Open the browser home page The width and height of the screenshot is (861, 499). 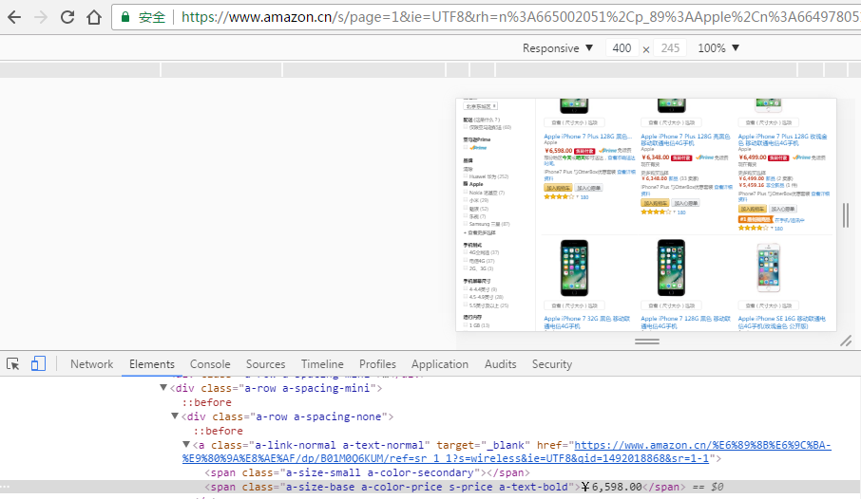94,17
